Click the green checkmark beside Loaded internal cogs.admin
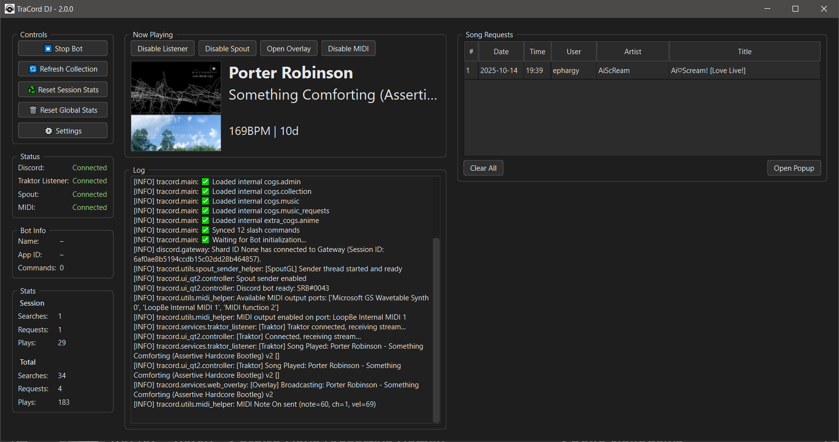839x442 pixels. (x=205, y=182)
